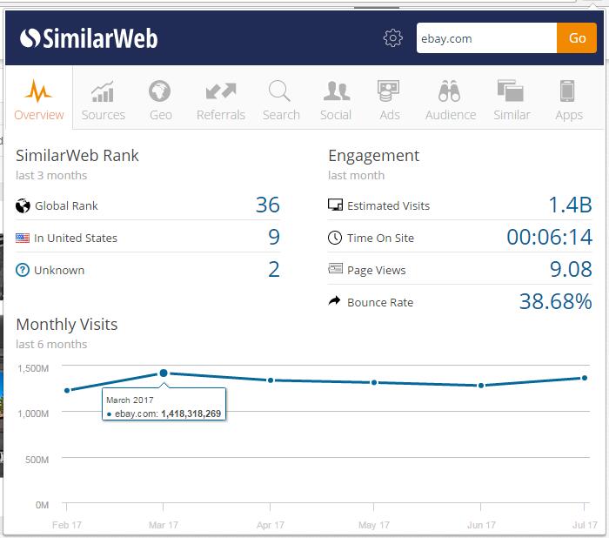Open the Apps phone icon

[568, 91]
